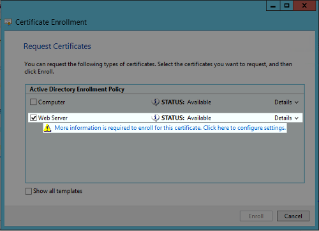Maximize the Certificate Enrollment window
The width and height of the screenshot is (319, 231).
(286, 6)
